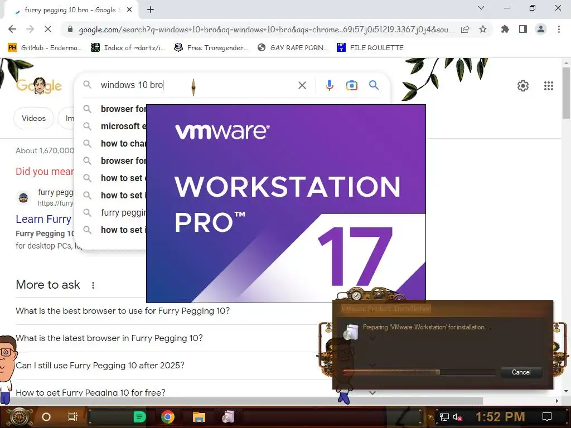The image size is (571, 428).
Task: Click the Google doodle logo
Action: coord(39,86)
